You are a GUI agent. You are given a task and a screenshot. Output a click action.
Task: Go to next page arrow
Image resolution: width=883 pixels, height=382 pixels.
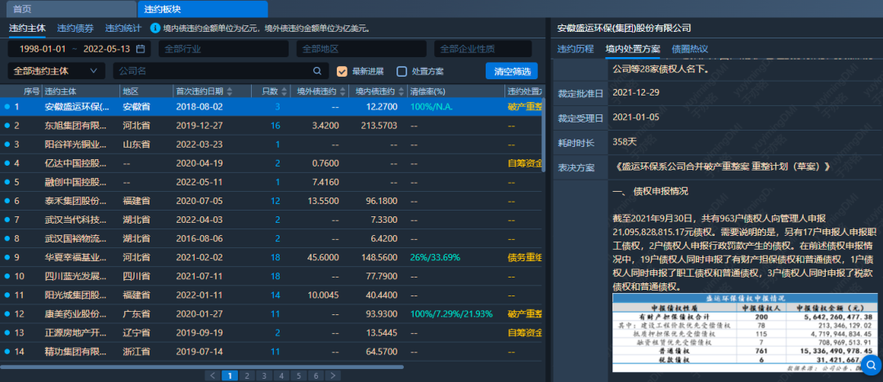[333, 375]
